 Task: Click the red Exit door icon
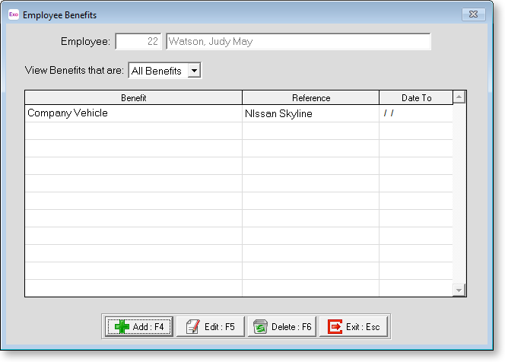[x=335, y=326]
